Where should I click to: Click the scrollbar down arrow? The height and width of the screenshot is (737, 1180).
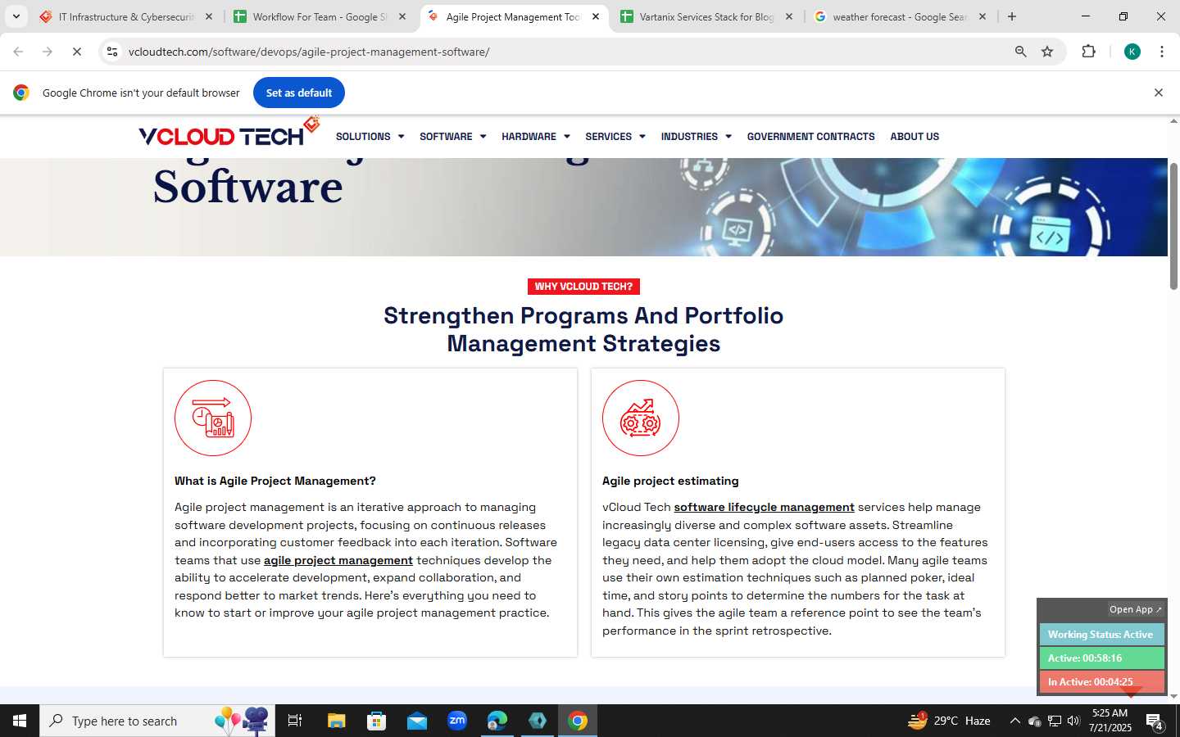(x=1173, y=696)
